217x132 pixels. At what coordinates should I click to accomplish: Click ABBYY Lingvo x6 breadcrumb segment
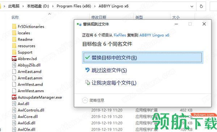[x=114, y=6]
